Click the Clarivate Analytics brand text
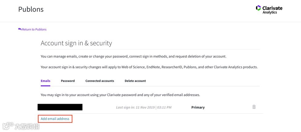The height and width of the screenshot is (132, 301). (272, 10)
